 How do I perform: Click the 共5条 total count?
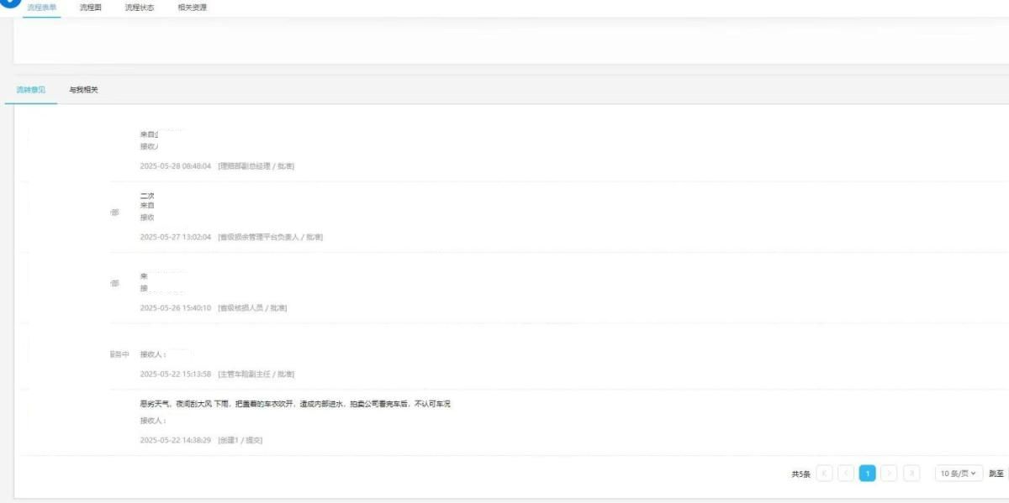tap(800, 474)
